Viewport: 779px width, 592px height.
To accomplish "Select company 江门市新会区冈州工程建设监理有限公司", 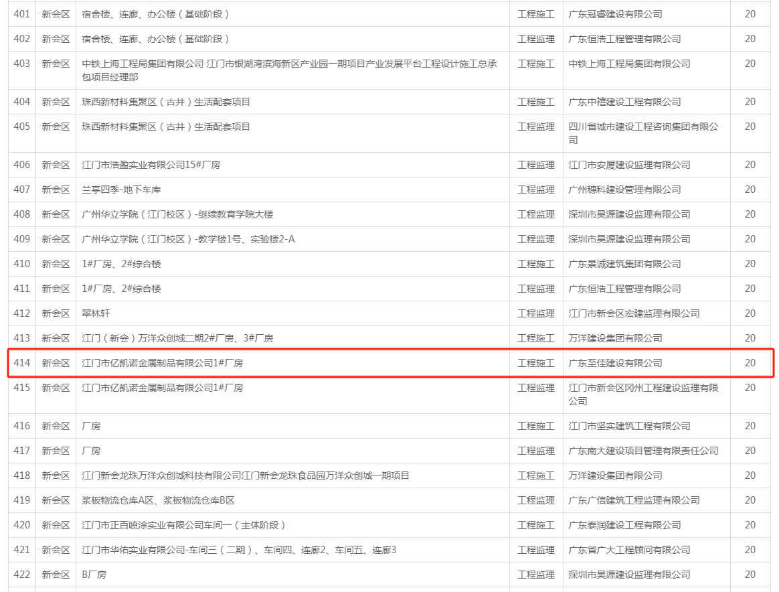I will coord(643,394).
